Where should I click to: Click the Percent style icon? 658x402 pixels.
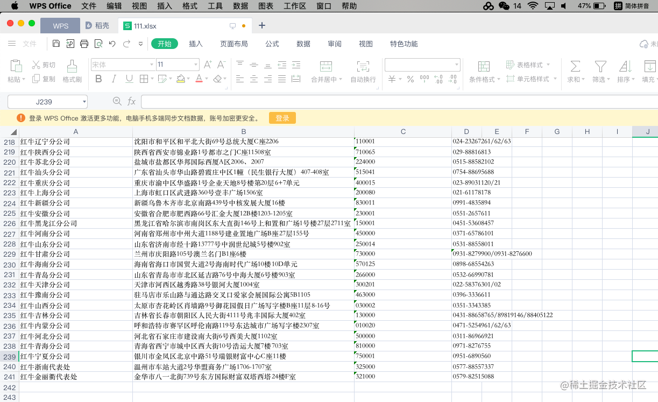(x=410, y=79)
